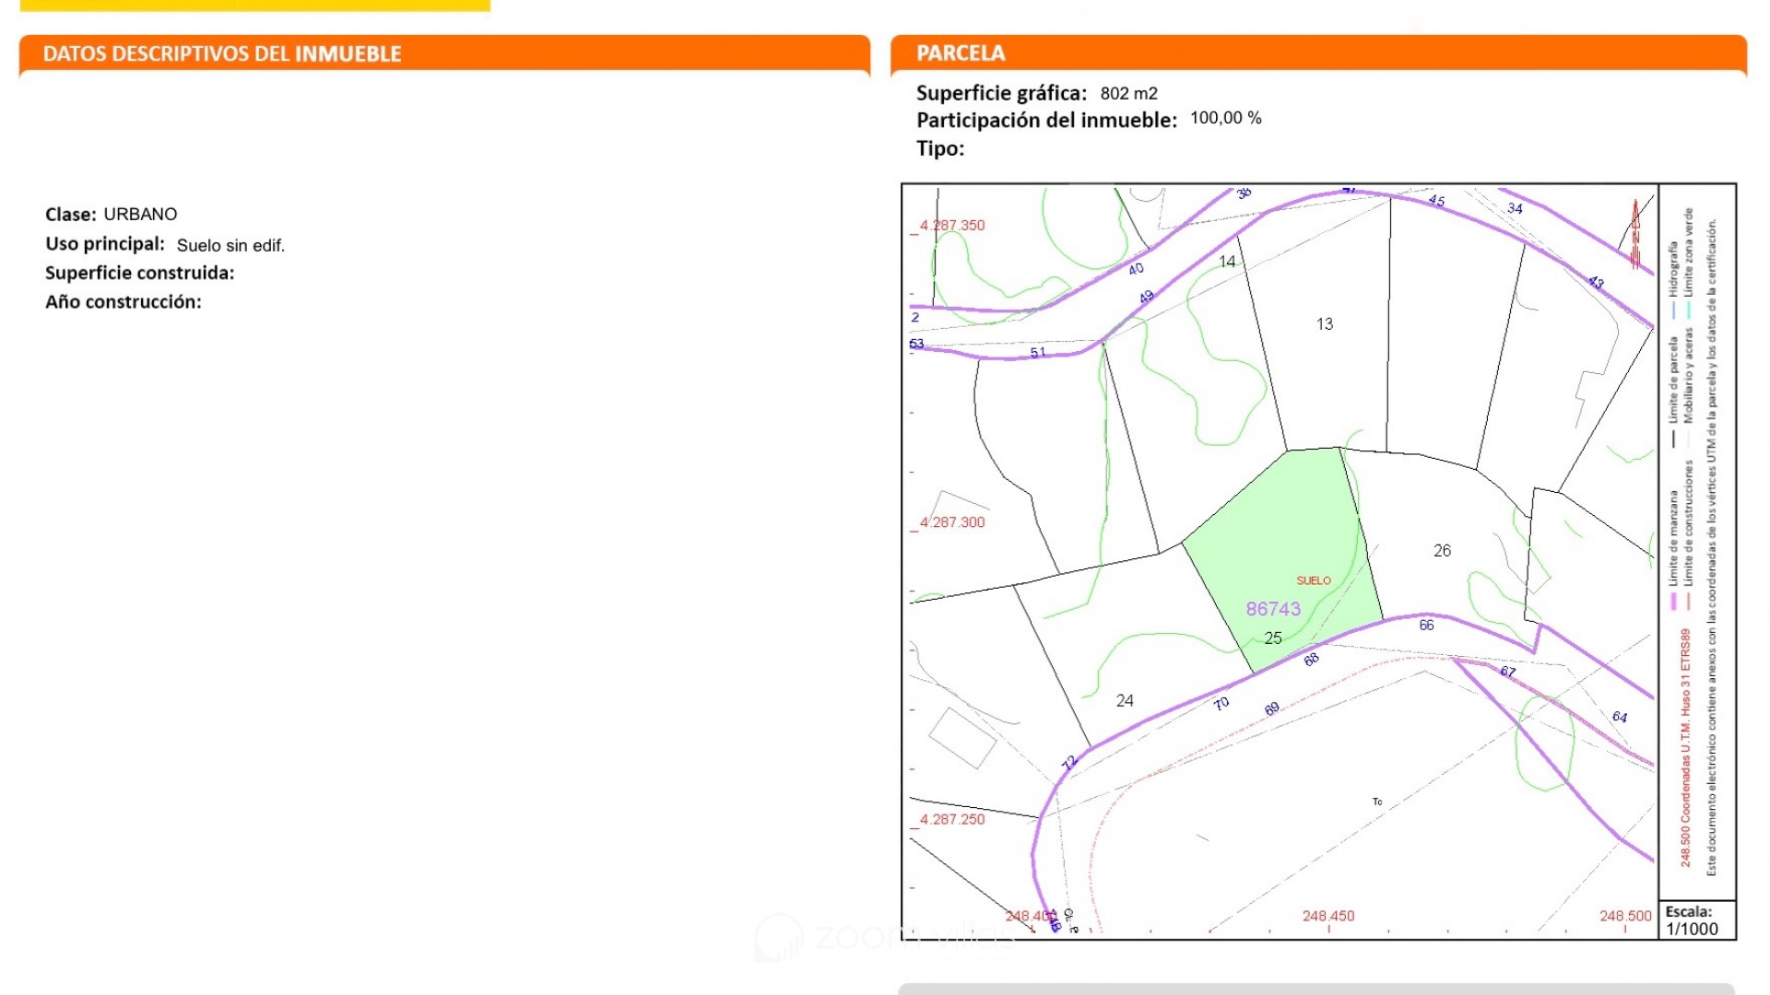Image resolution: width=1770 pixels, height=995 pixels.
Task: Click the green highlighted parcel 86743
Action: (1281, 544)
